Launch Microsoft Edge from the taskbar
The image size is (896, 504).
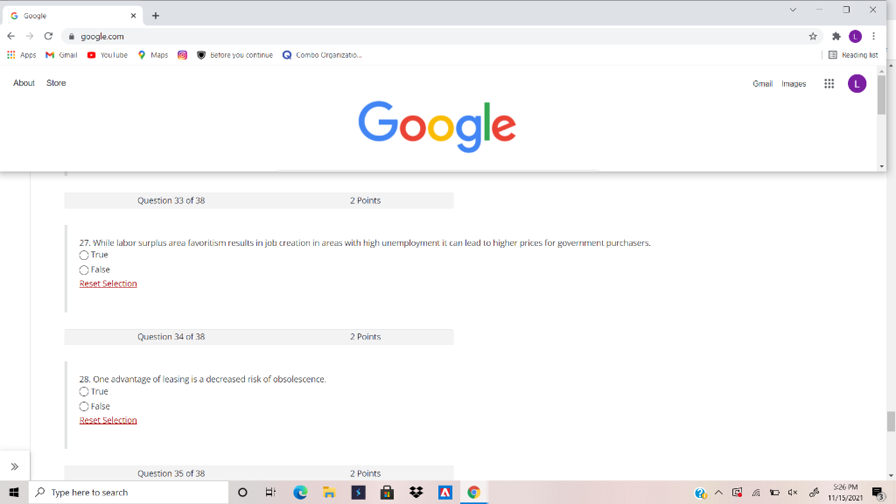(x=300, y=492)
